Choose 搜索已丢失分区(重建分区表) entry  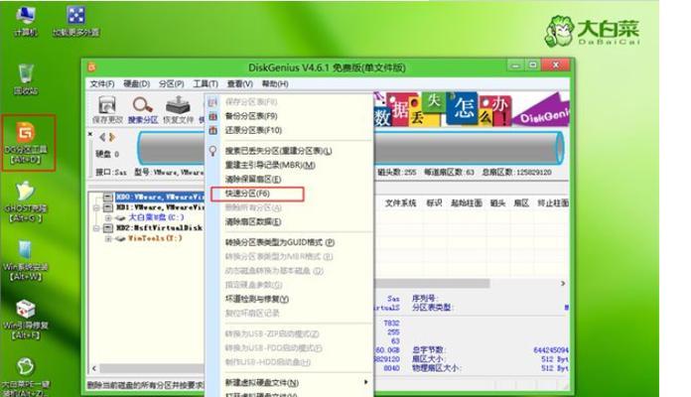[290, 151]
